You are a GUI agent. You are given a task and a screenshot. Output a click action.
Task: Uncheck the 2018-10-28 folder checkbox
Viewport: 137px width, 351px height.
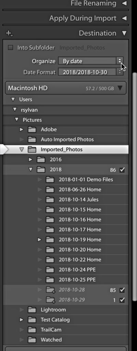click(122, 290)
